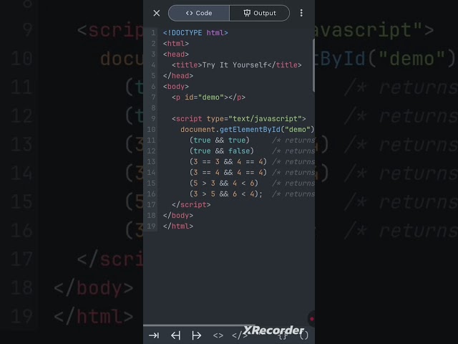Click the (3 == 3 && 4 == 4) expression
Screen dimensions: 458x344
click(x=228, y=162)
